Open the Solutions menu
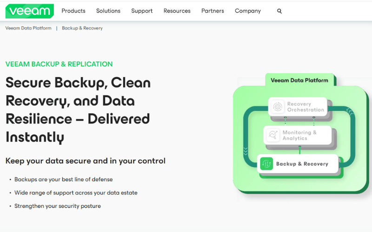372x232 pixels. click(108, 11)
